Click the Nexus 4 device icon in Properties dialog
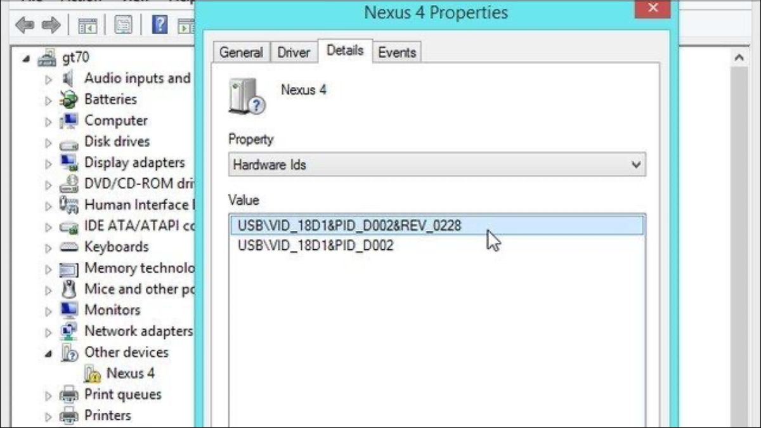Viewport: 761px width, 428px height. tap(246, 96)
